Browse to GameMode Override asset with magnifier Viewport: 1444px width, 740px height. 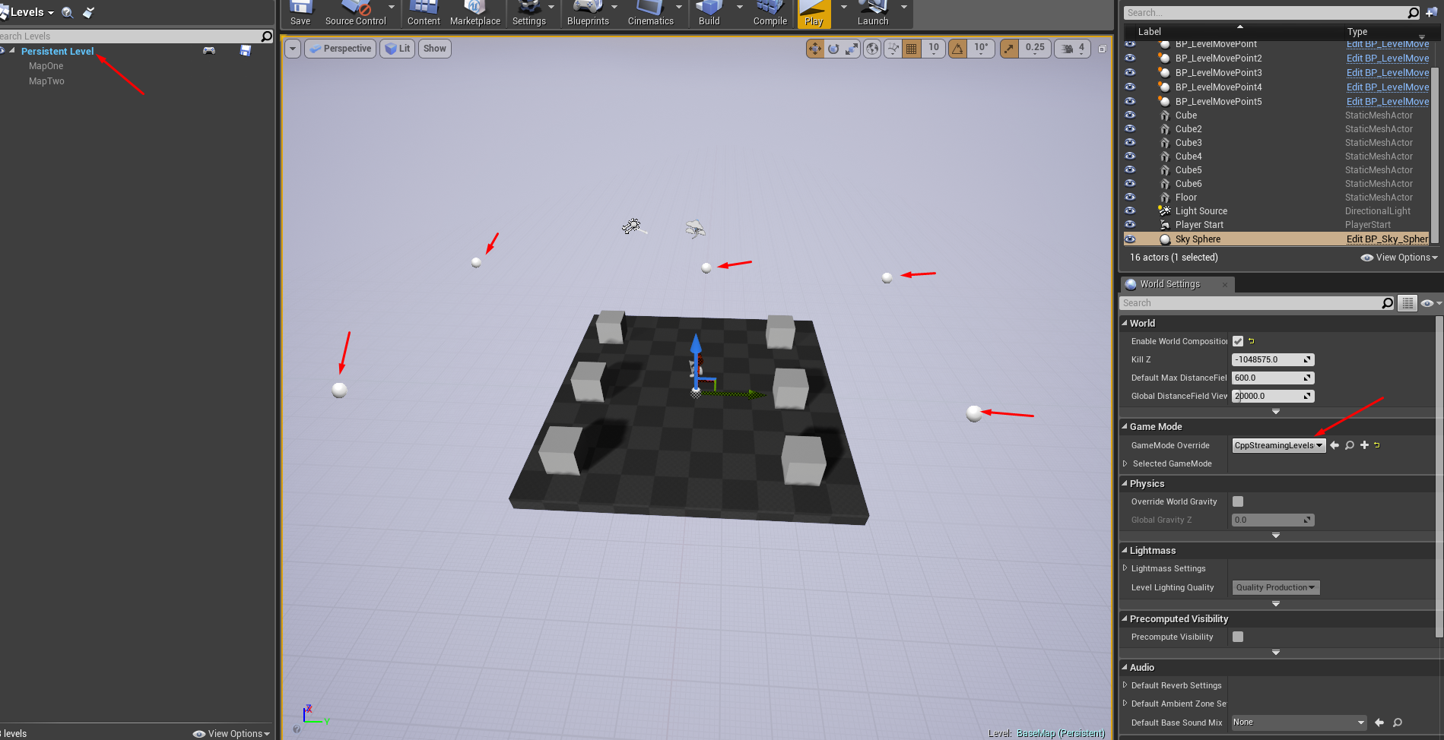[x=1349, y=445]
